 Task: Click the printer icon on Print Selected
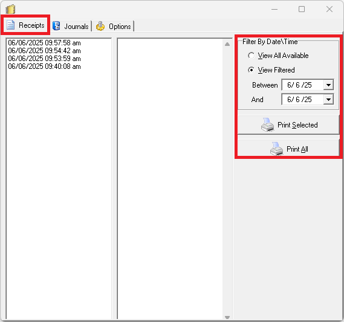pos(267,124)
